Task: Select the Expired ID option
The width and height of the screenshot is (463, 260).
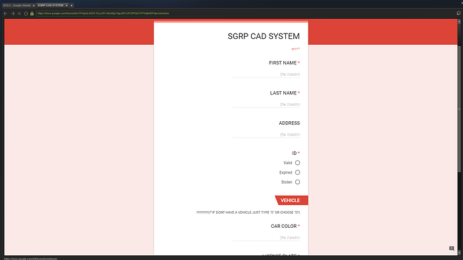Action: tap(297, 172)
